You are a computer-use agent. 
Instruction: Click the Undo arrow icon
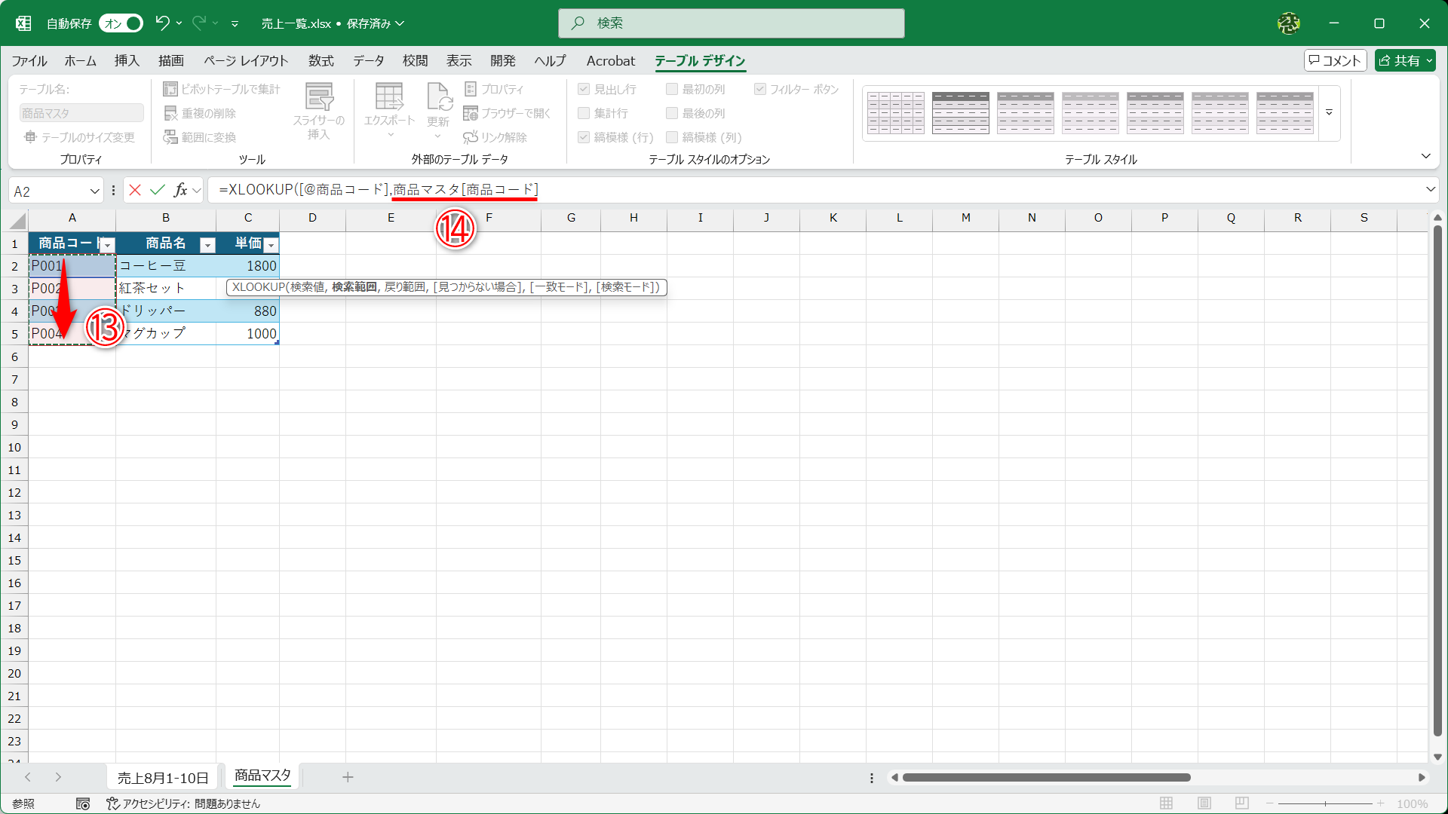pos(161,23)
